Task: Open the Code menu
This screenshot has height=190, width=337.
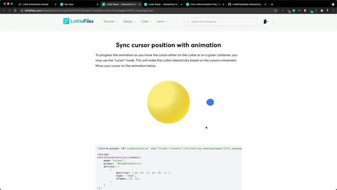Action: point(146,21)
